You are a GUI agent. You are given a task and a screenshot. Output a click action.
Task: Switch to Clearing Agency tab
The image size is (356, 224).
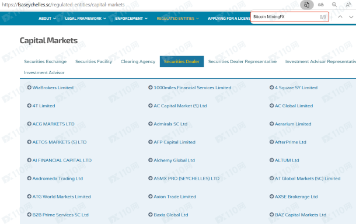click(x=138, y=61)
